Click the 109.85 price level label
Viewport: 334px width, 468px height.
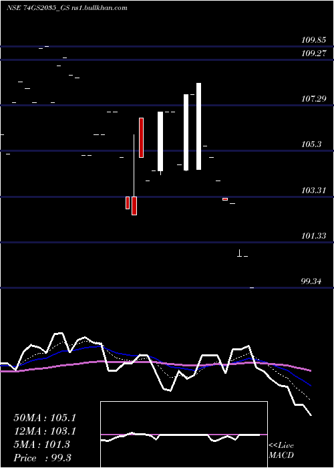tap(313, 40)
